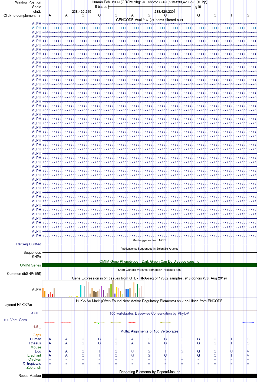
Task: Click '100 vertebrates Basewise Conservation by PhyloP' title
Action: (x=149, y=313)
